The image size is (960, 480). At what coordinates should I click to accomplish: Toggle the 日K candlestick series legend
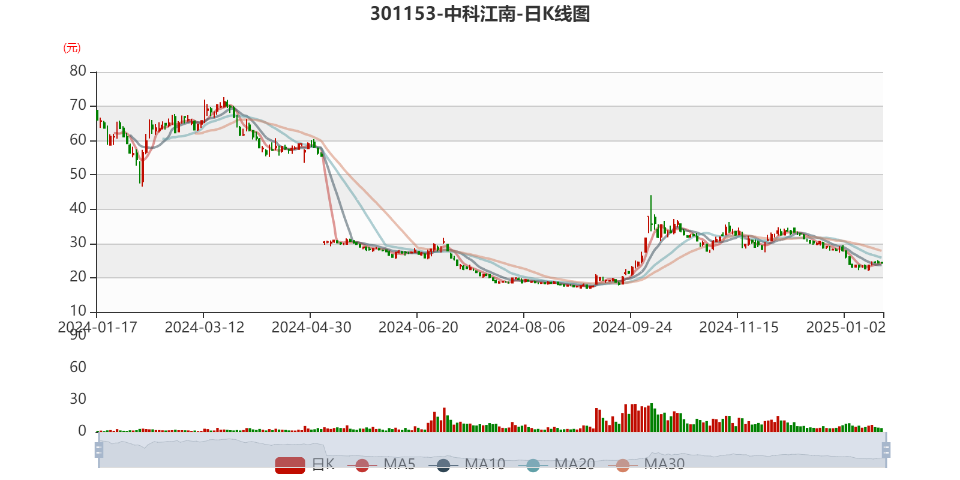[x=305, y=464]
